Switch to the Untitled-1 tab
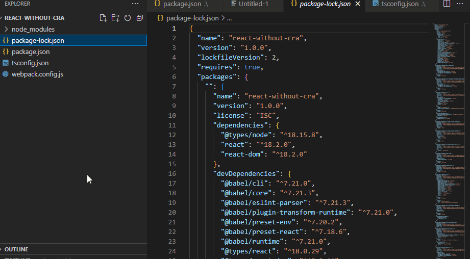 [254, 4]
